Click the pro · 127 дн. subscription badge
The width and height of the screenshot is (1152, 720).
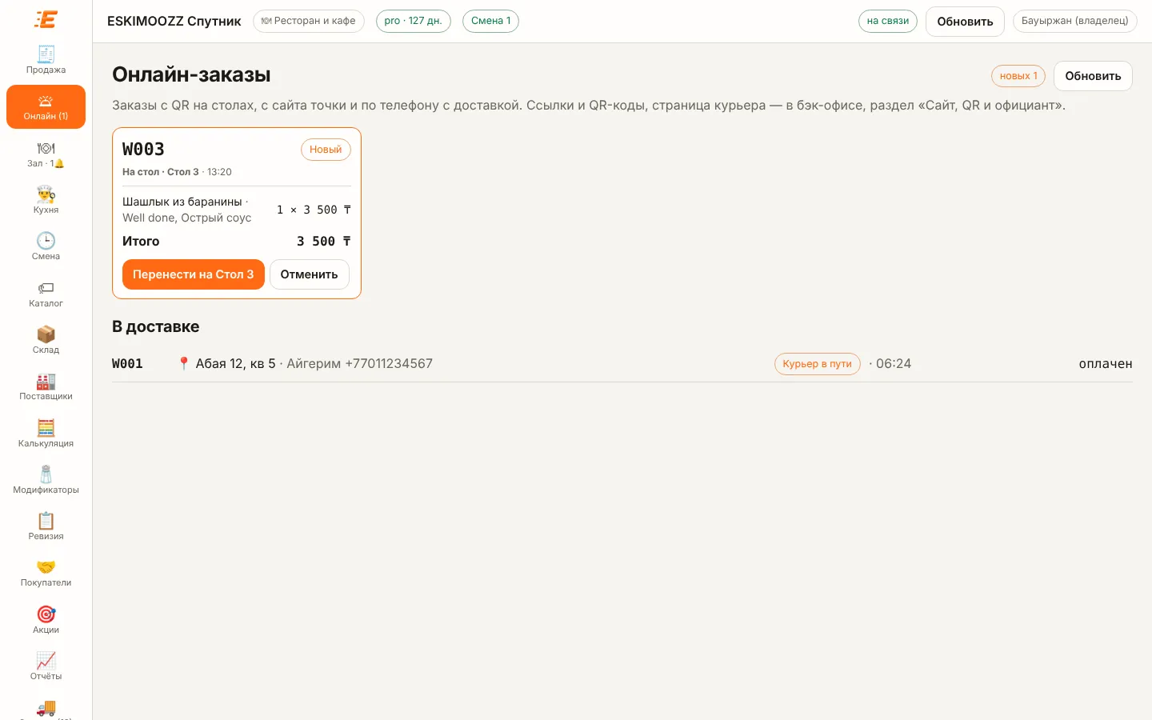coord(413,21)
